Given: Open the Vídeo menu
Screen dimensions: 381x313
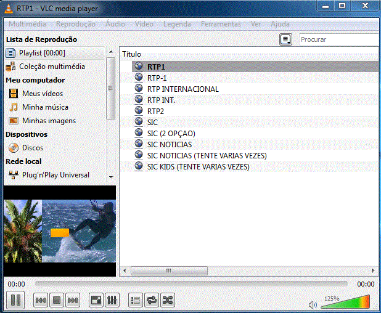Looking at the screenshot, I should pyautogui.click(x=144, y=24).
